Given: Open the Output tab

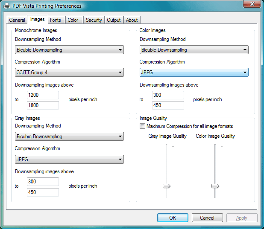Looking at the screenshot, I should (114, 20).
